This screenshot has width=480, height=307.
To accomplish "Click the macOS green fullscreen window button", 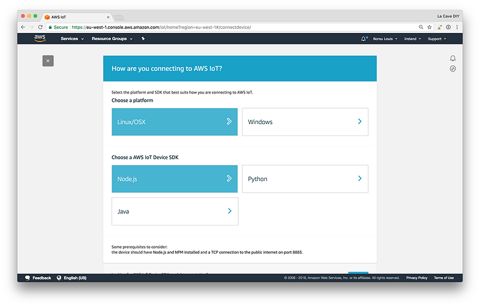I will point(35,16).
